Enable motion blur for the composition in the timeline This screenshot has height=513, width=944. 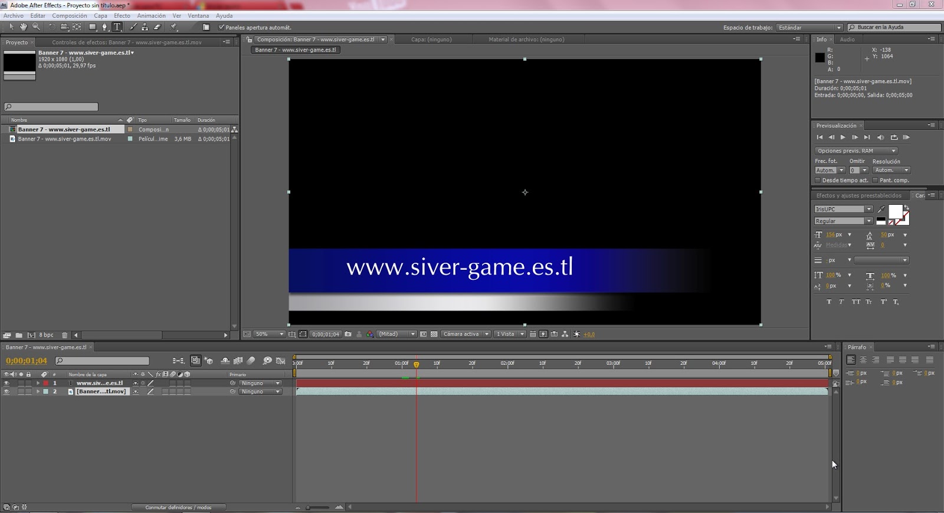[251, 361]
